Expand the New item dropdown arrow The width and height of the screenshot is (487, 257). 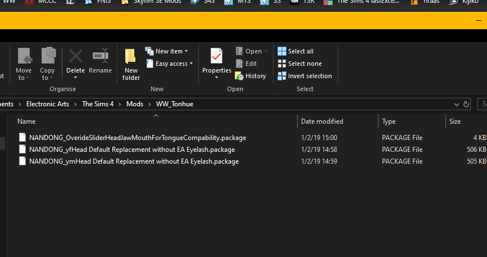click(186, 51)
